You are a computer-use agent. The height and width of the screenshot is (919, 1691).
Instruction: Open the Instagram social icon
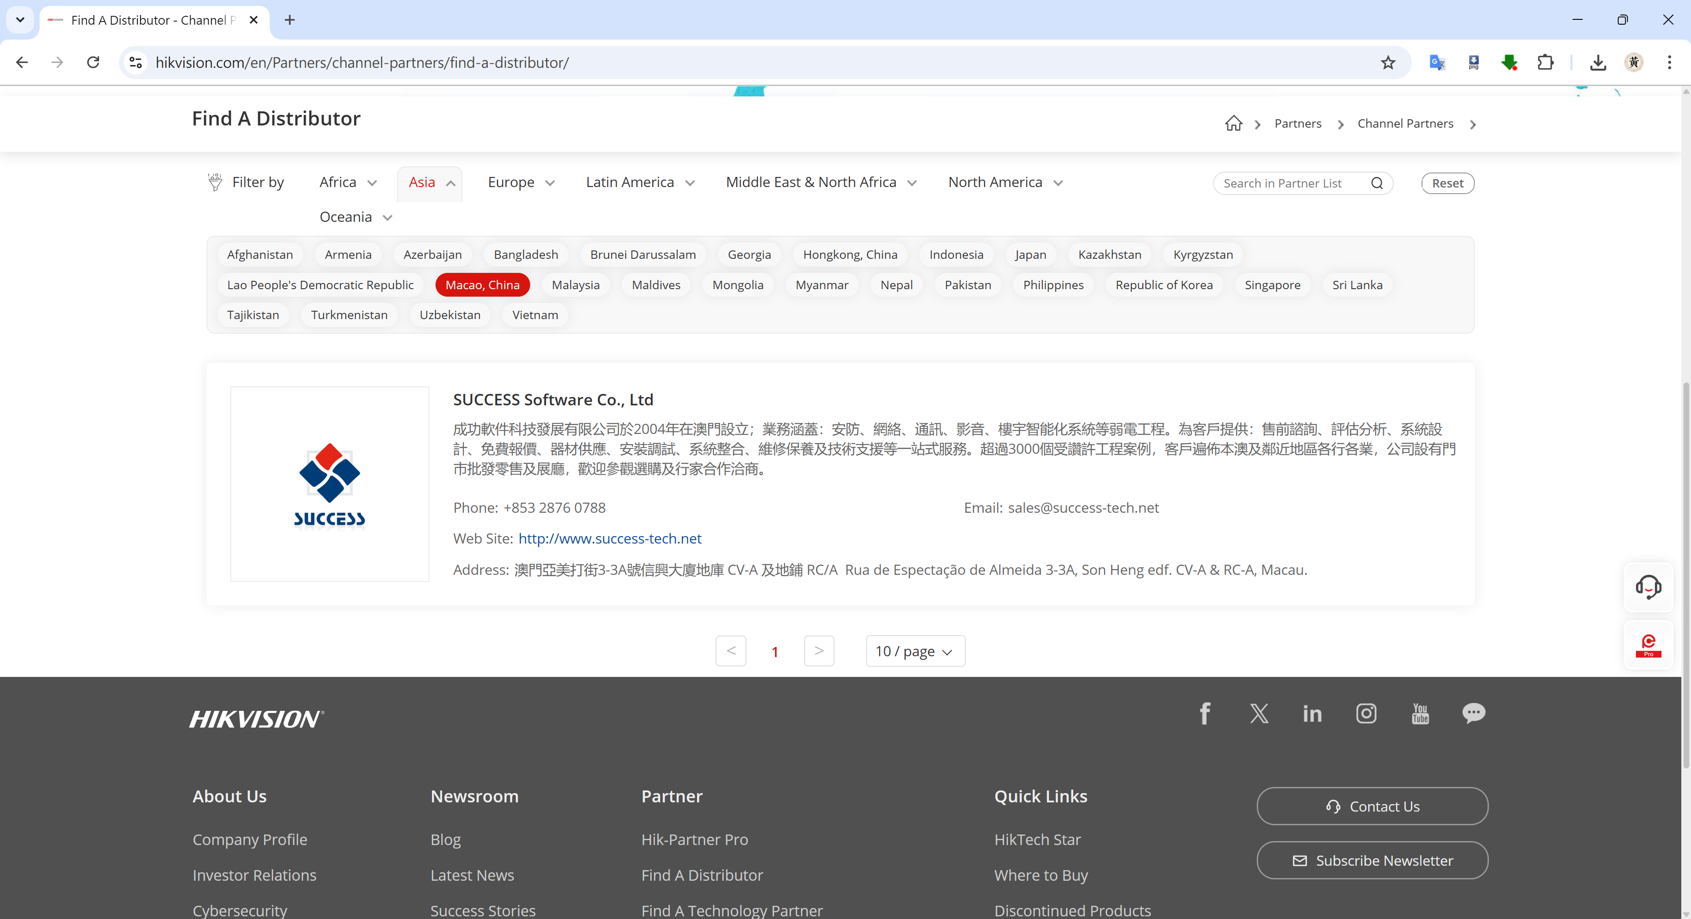pyautogui.click(x=1366, y=713)
